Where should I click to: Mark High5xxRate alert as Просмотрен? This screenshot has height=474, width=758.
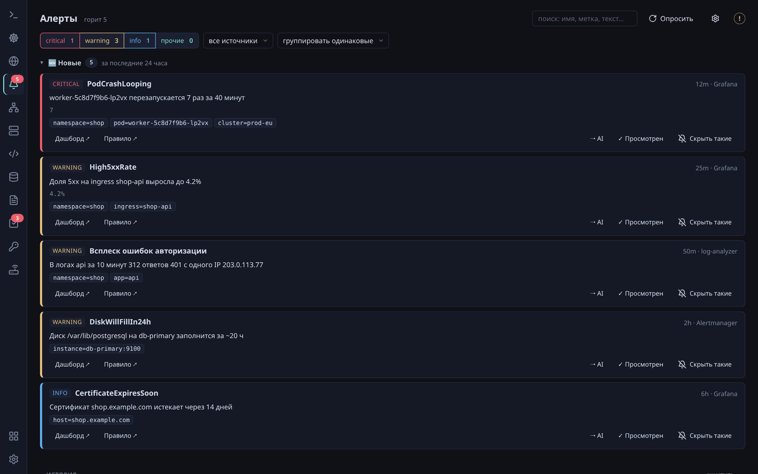(x=641, y=222)
